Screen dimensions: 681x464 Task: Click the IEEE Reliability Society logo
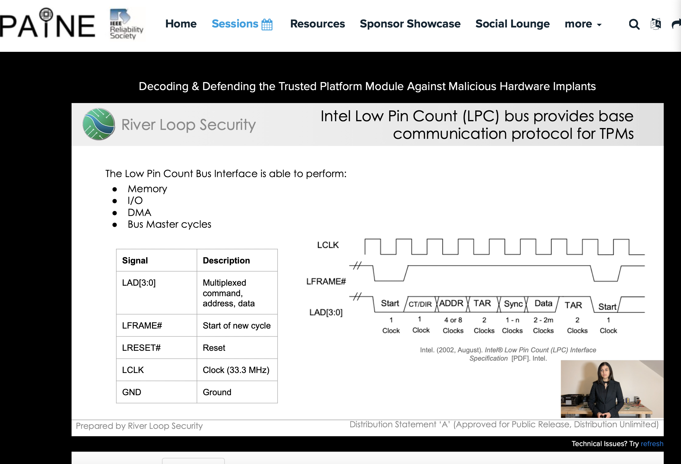[x=126, y=25]
